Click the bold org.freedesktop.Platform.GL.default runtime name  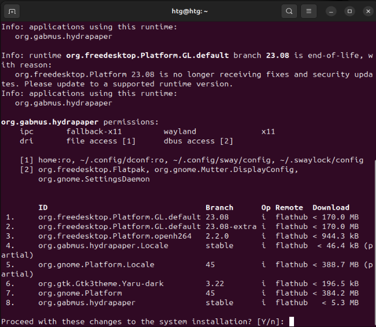pos(148,55)
